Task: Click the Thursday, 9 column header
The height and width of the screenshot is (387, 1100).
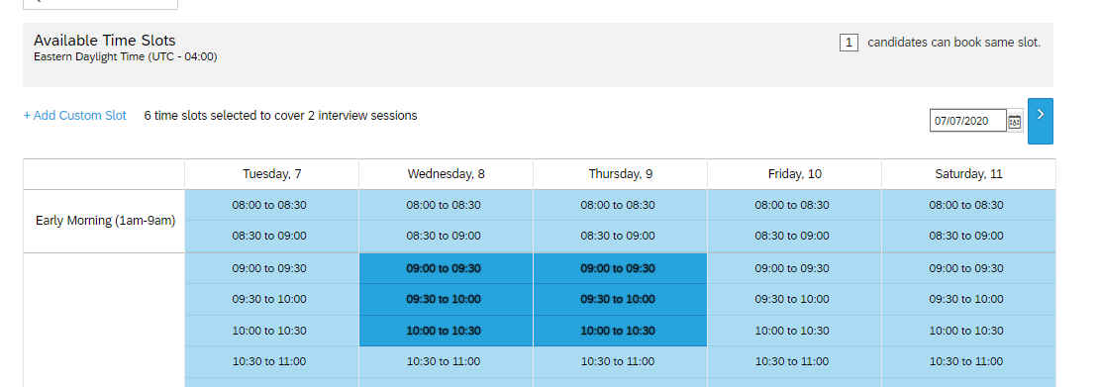Action: (620, 174)
